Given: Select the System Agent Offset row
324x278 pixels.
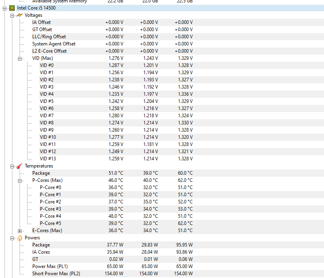Looking at the screenshot, I should pos(178,44).
